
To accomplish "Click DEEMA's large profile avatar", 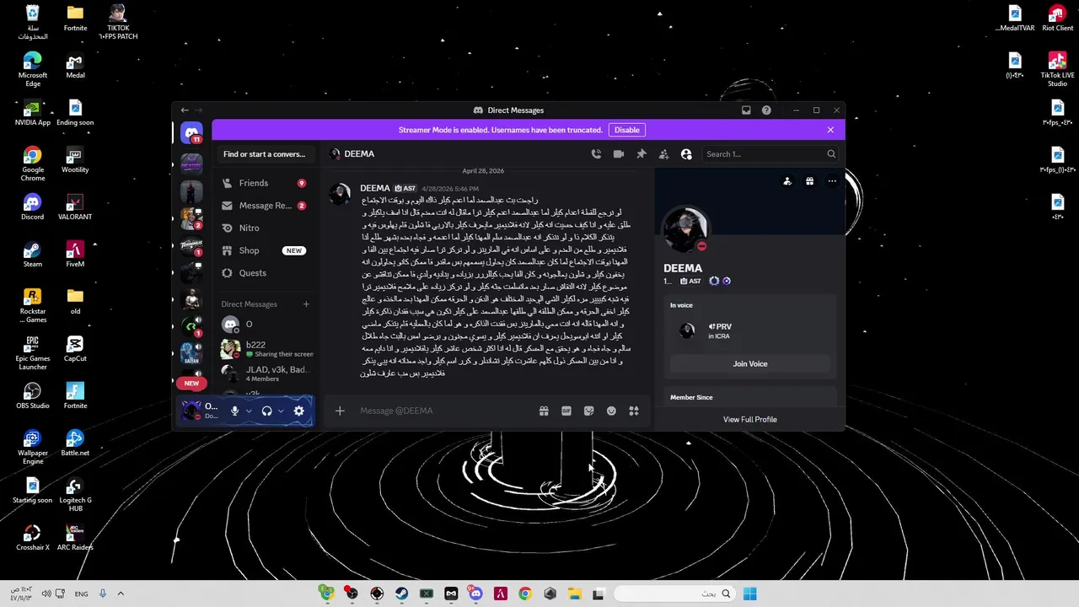I will click(684, 228).
